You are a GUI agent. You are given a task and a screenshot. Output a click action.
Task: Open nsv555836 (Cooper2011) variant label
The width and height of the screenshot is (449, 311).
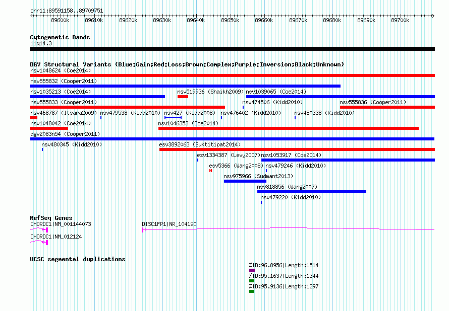[373, 102]
